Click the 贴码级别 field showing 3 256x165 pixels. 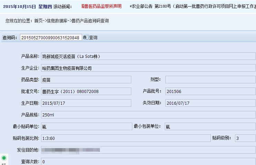pyautogui.click(x=245, y=138)
